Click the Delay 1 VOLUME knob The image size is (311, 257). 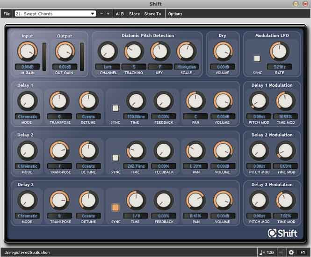click(223, 101)
